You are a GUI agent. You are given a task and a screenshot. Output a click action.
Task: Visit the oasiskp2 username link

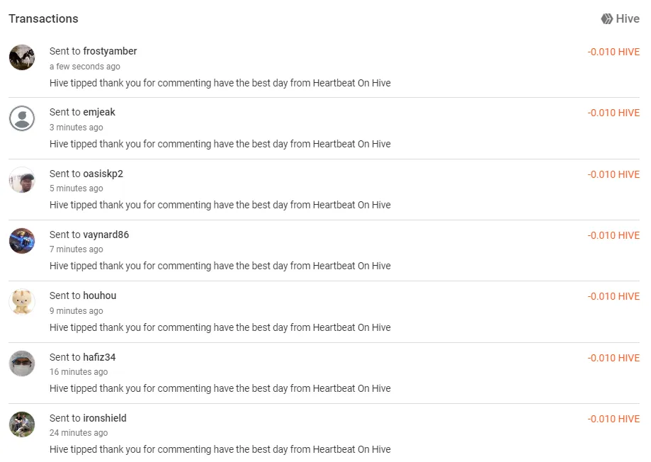pos(103,174)
